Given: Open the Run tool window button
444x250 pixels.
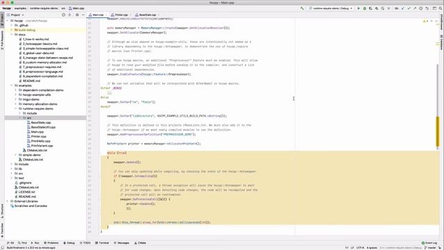Looking at the screenshot, I should tap(35, 243).
